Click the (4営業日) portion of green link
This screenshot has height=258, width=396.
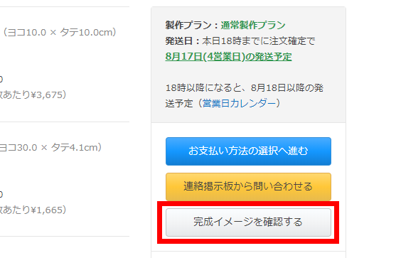tap(224, 57)
